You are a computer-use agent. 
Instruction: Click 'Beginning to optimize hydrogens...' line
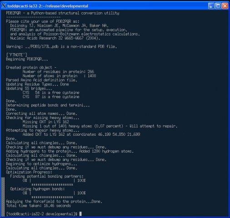[x=41, y=164]
